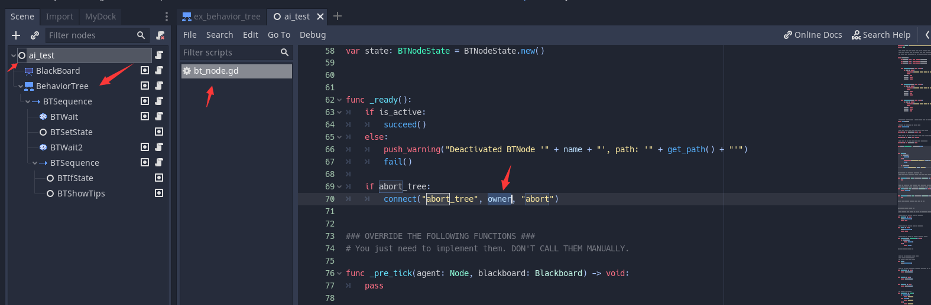Click the magnifier icon in Filter scripts
Screen dimensions: 931x305
284,53
